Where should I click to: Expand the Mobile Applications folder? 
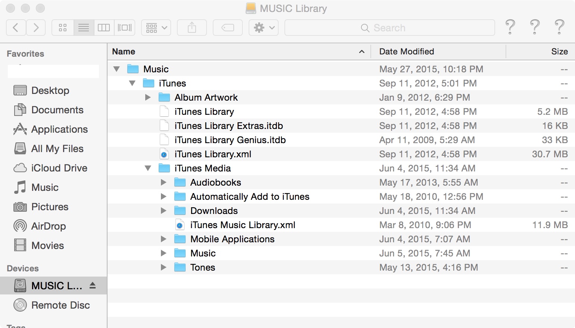click(164, 239)
